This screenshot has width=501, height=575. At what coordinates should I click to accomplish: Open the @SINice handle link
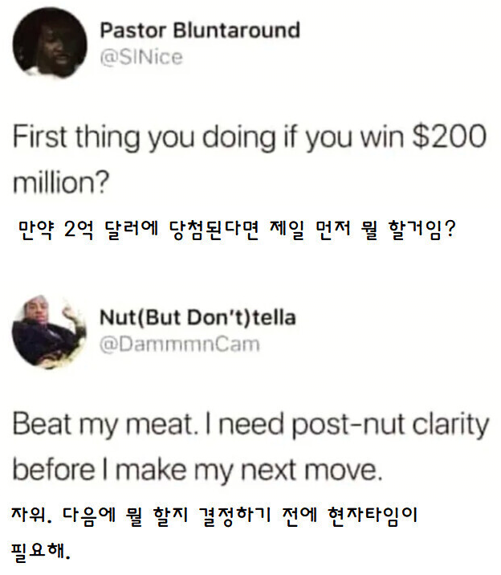tap(141, 57)
